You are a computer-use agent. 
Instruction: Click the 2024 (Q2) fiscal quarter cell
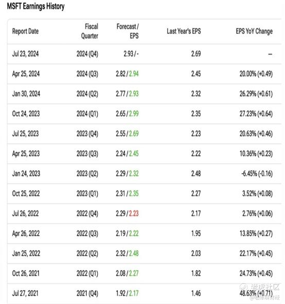(87, 94)
